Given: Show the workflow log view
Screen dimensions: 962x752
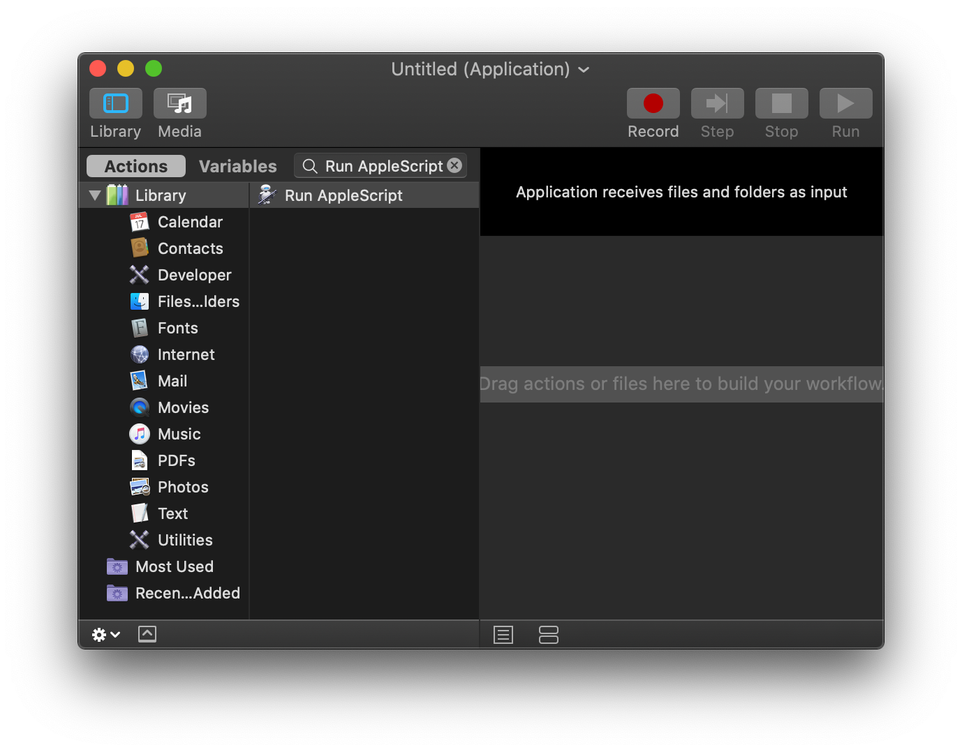Looking at the screenshot, I should [x=503, y=635].
